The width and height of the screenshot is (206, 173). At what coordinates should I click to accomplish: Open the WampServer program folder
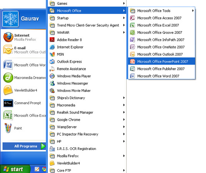coord(87,127)
